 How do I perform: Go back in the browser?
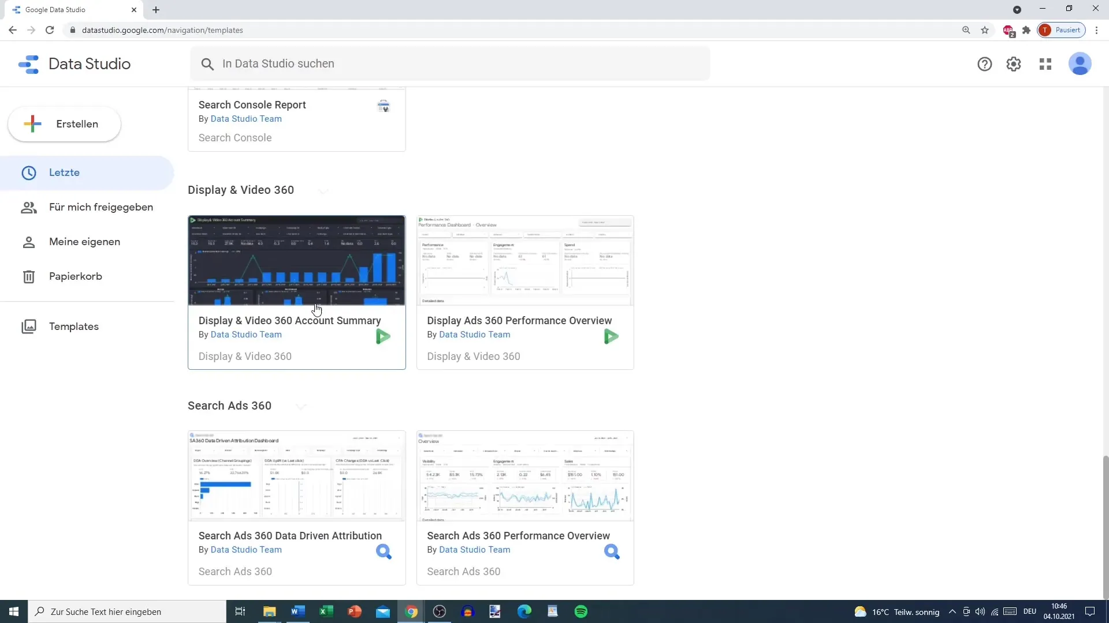pyautogui.click(x=13, y=30)
